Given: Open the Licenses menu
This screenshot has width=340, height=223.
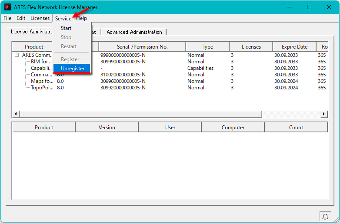Looking at the screenshot, I should [40, 18].
